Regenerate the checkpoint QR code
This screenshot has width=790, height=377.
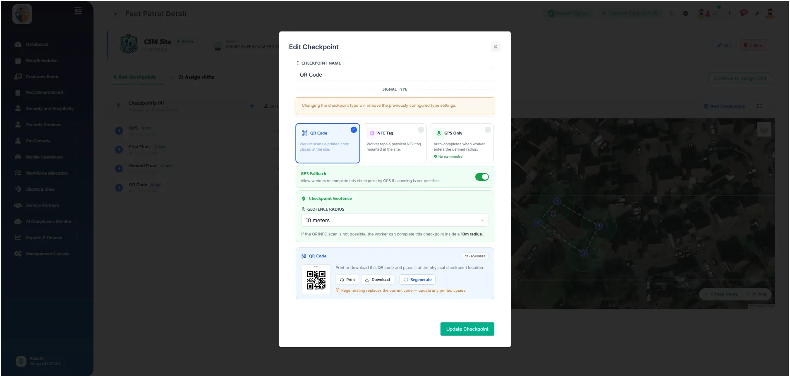pos(417,280)
